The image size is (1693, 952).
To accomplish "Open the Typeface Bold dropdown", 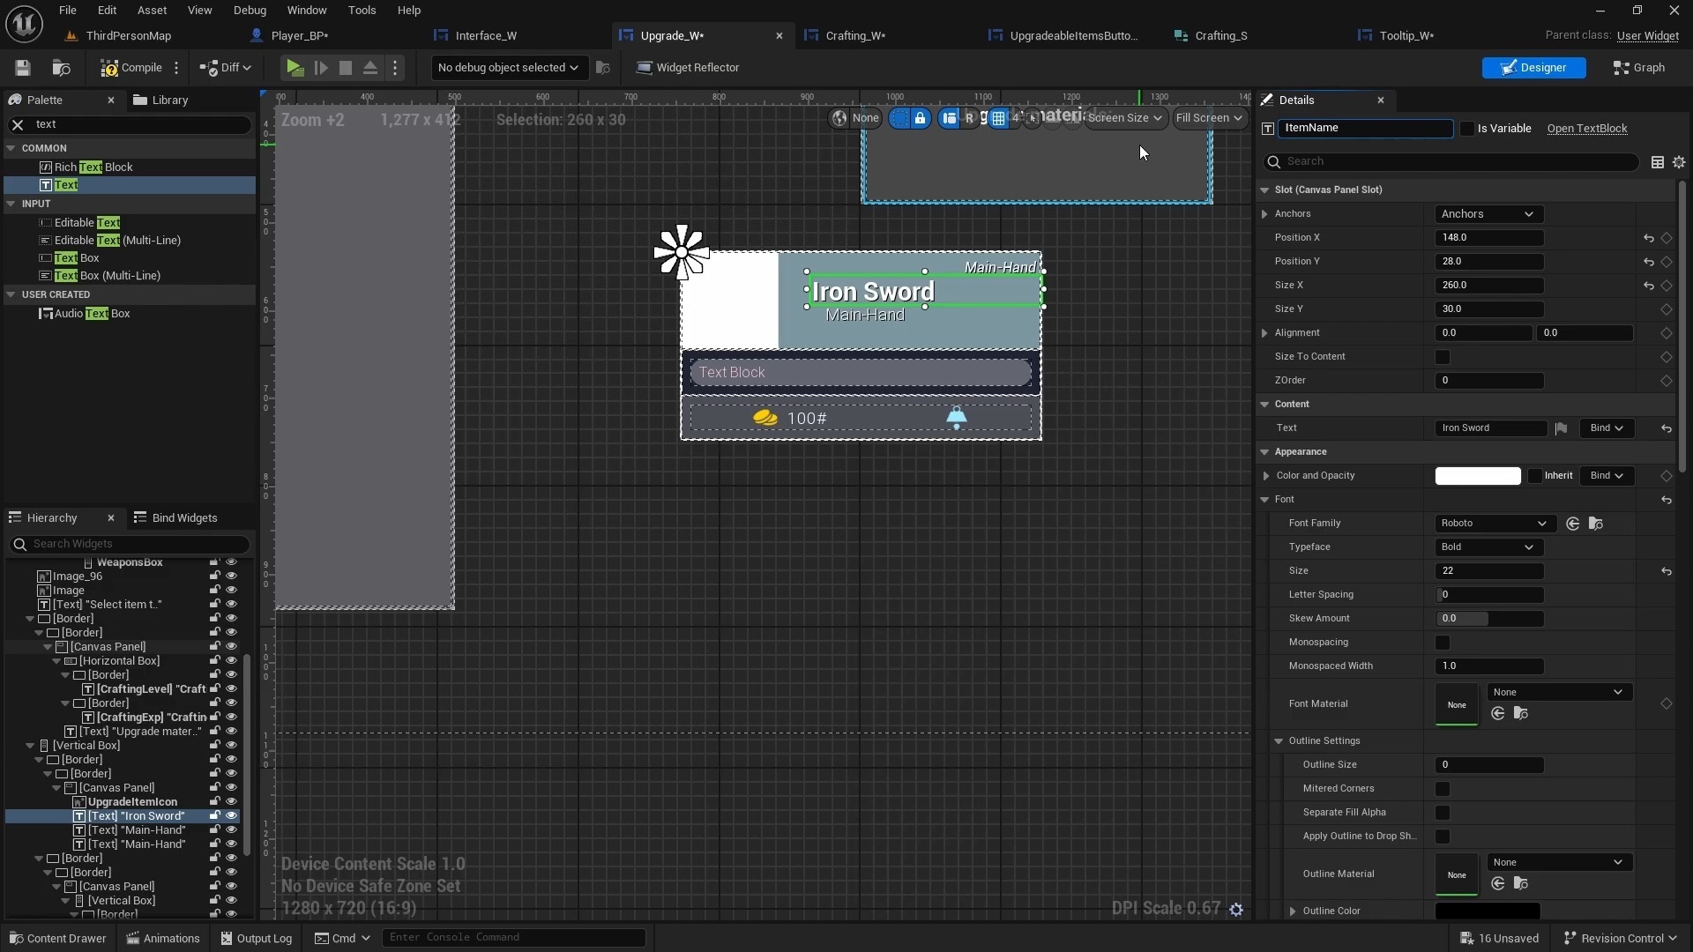I will click(x=1488, y=547).
